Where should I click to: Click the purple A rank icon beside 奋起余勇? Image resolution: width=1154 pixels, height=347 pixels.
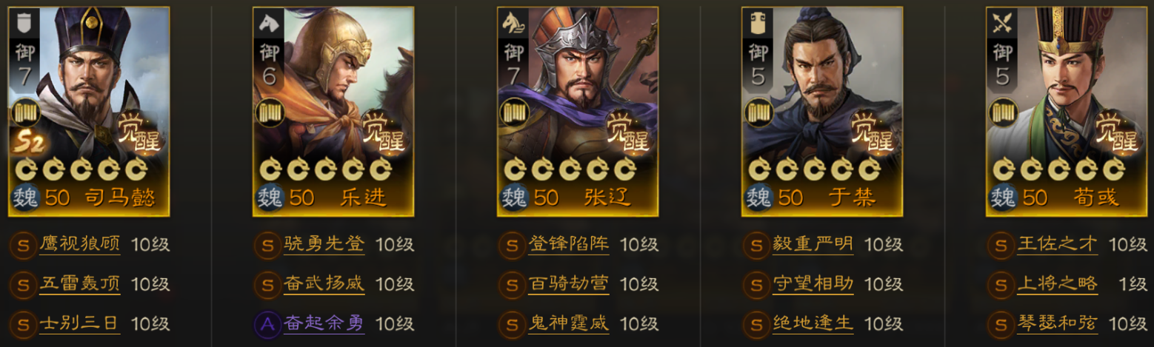click(x=267, y=323)
